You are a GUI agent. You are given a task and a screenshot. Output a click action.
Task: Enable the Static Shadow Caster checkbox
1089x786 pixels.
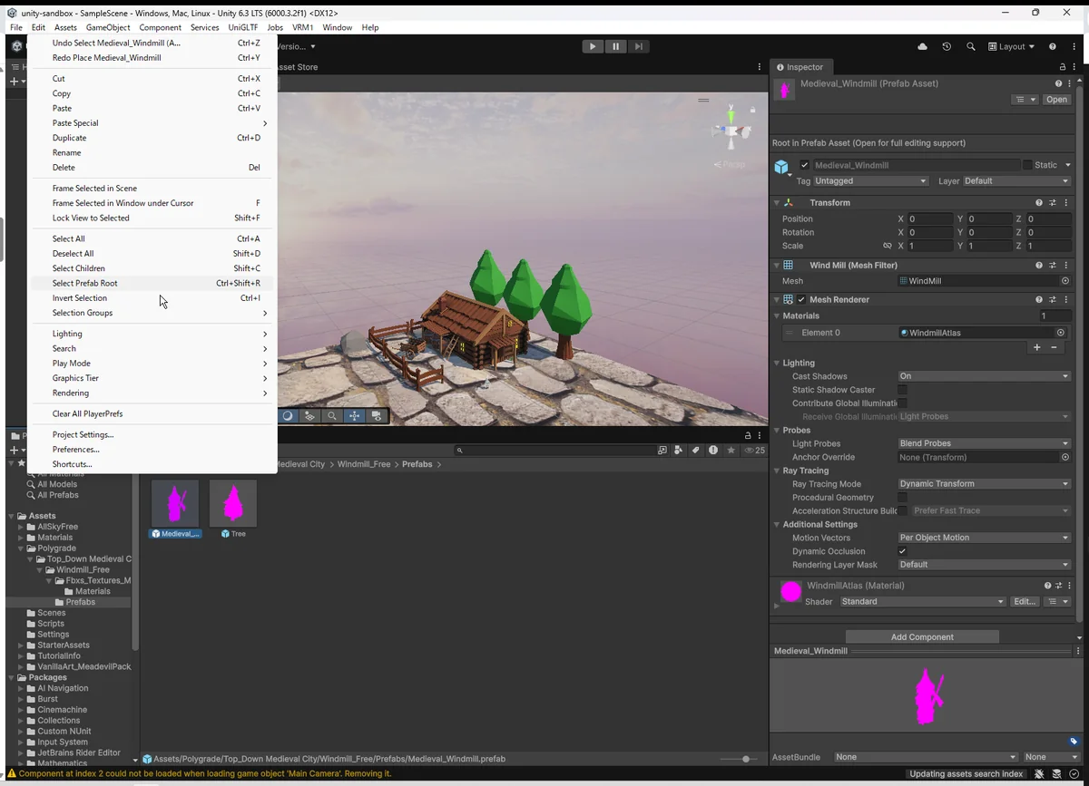(902, 390)
